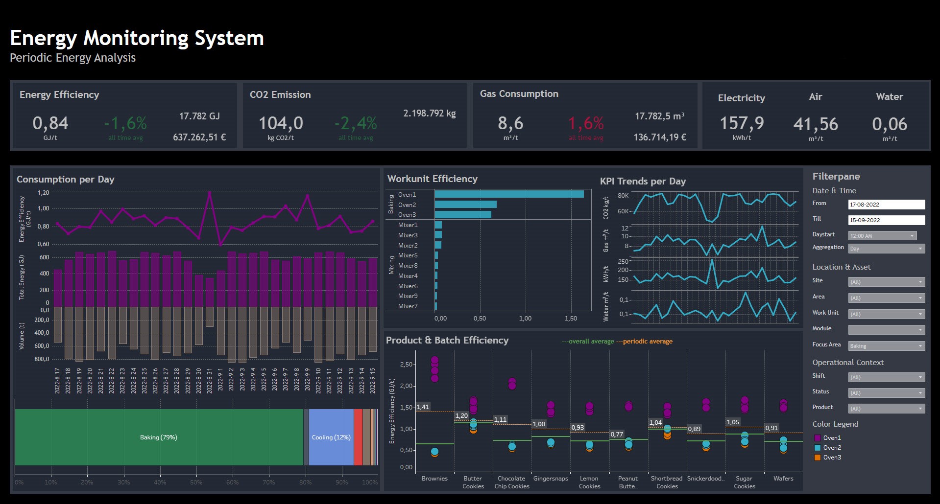Click the Brownies 1,41 average label

click(423, 407)
